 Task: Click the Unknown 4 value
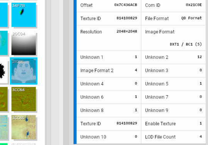coord(136,84)
